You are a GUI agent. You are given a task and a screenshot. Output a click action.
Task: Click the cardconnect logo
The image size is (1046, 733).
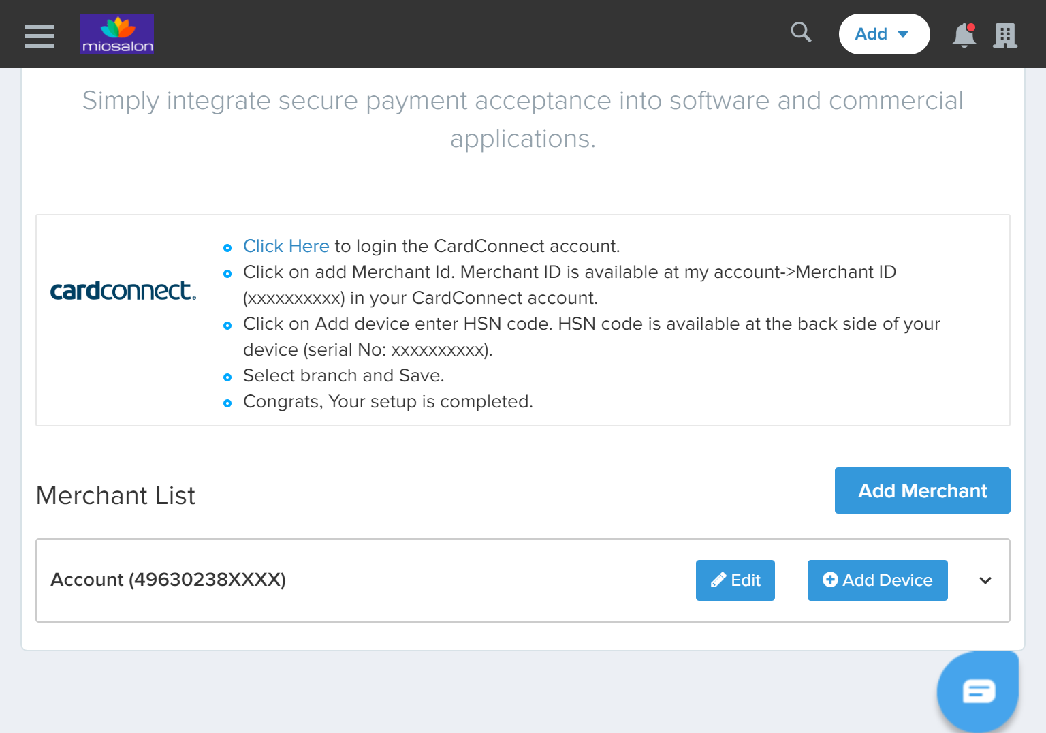[x=123, y=291]
